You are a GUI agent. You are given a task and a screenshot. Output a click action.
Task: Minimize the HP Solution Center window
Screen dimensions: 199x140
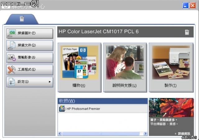point(185,6)
